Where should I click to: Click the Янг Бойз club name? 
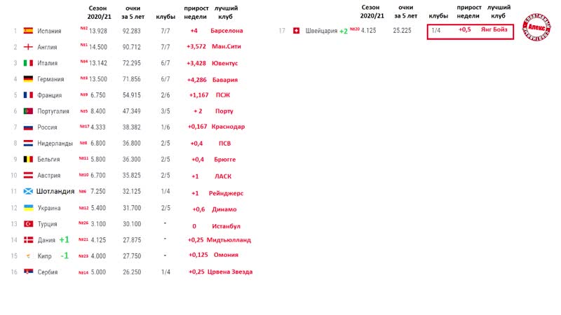coord(495,31)
